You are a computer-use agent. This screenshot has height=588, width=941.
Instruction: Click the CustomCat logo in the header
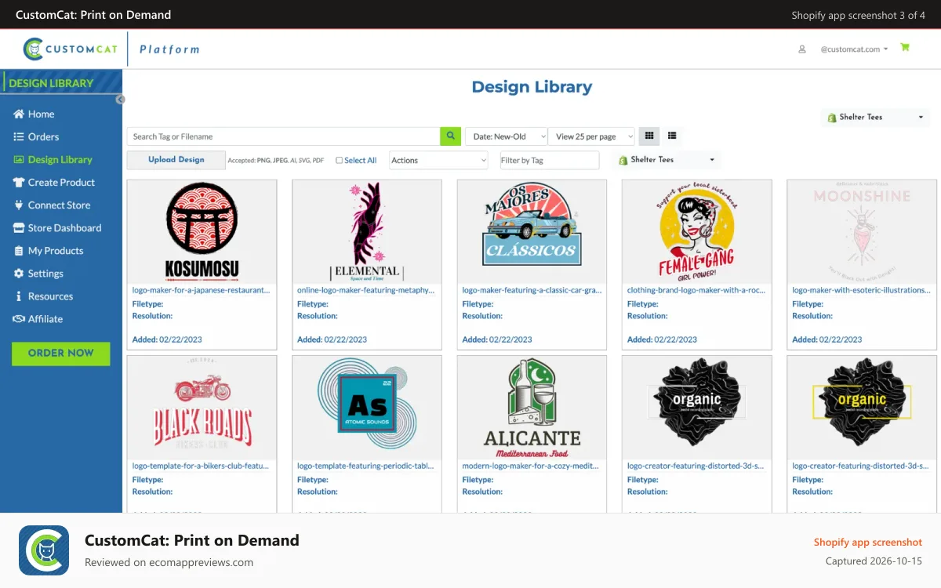[x=71, y=49]
